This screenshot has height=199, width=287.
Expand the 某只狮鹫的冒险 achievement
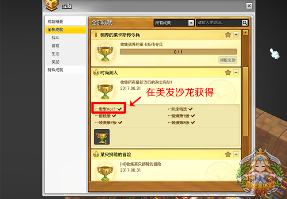tap(236, 154)
